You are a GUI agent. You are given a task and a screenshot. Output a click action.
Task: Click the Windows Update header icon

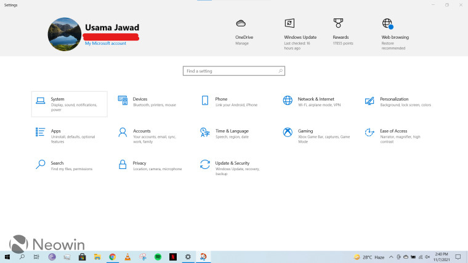pyautogui.click(x=289, y=23)
